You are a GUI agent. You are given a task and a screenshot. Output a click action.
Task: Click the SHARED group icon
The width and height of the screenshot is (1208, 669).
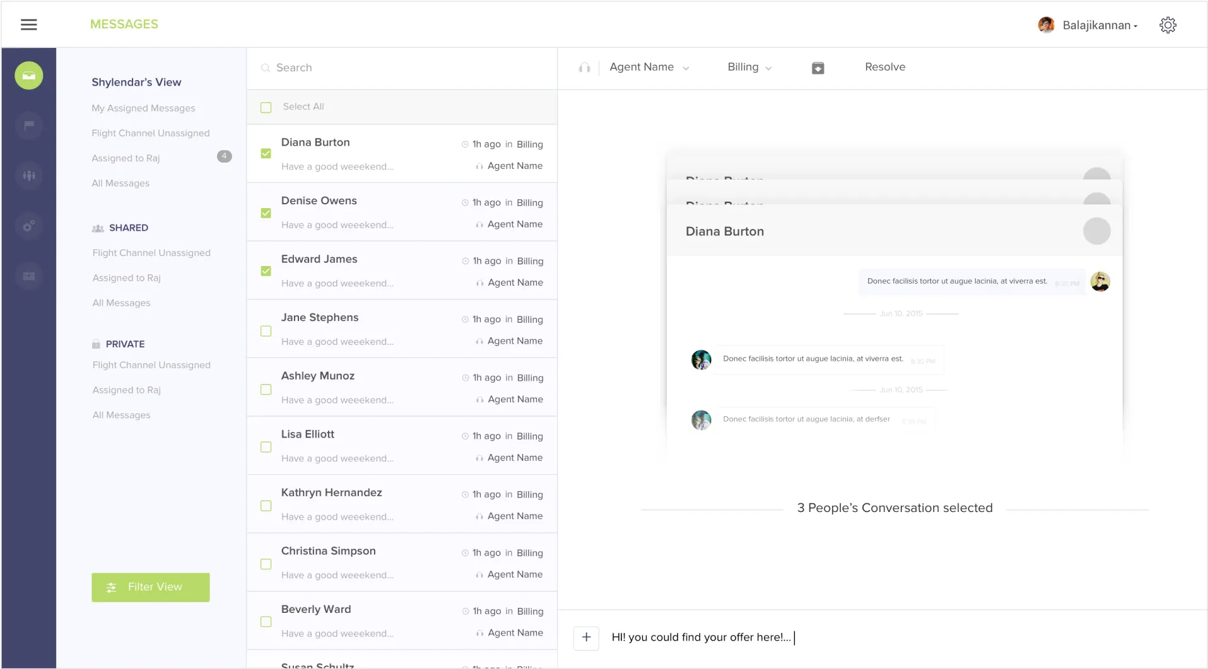click(x=98, y=228)
